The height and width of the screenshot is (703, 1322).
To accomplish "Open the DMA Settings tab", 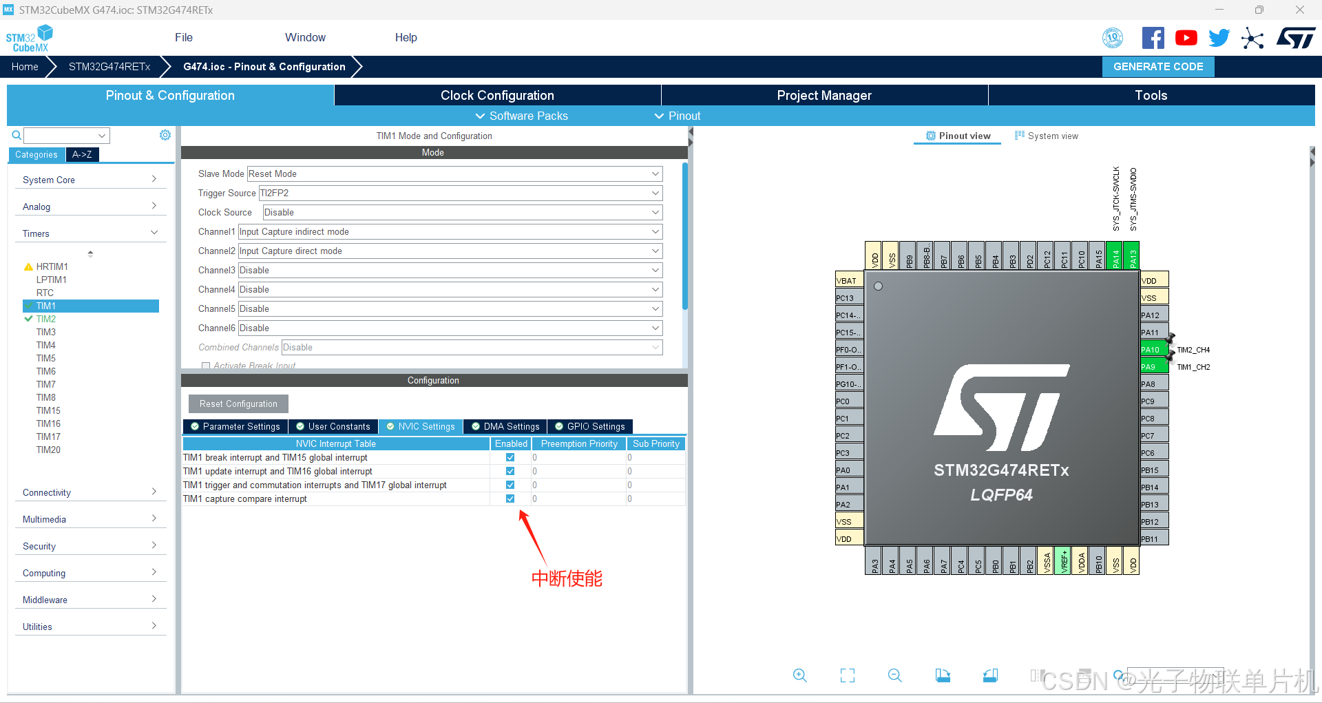I will [x=505, y=427].
